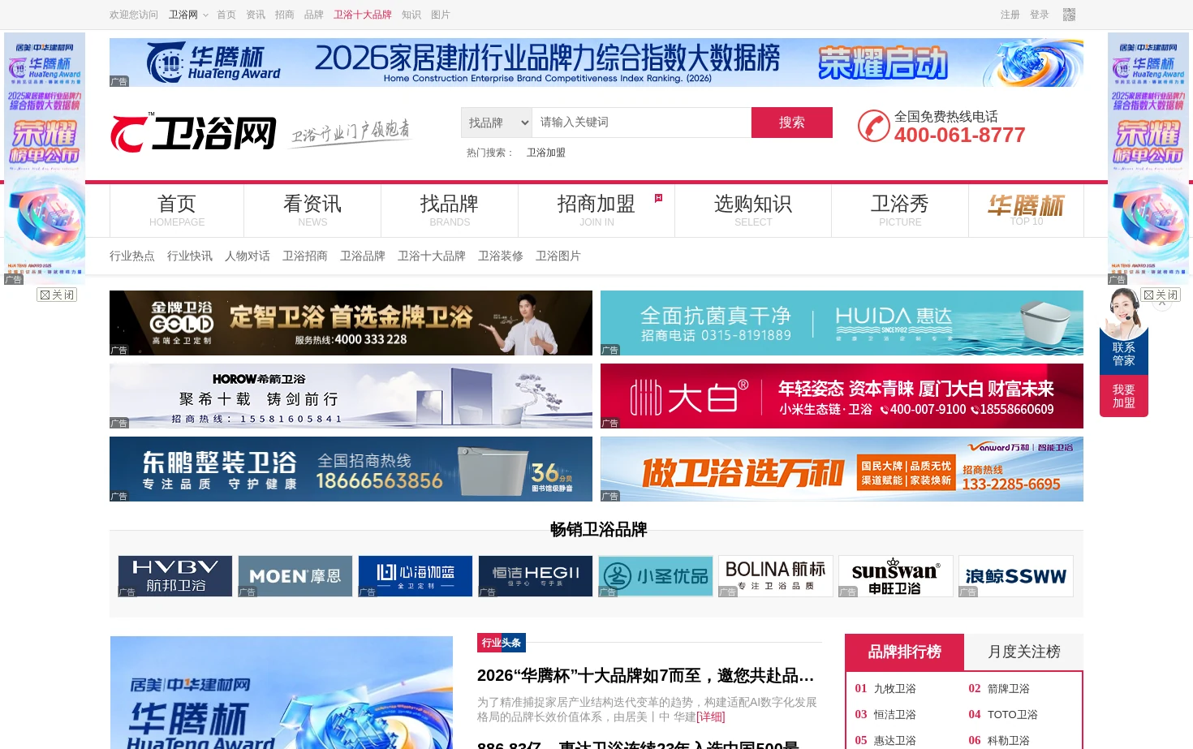Open 金牌卫浴 GOLD banner ad
Viewport: 1193px width, 749px height.
[351, 323]
